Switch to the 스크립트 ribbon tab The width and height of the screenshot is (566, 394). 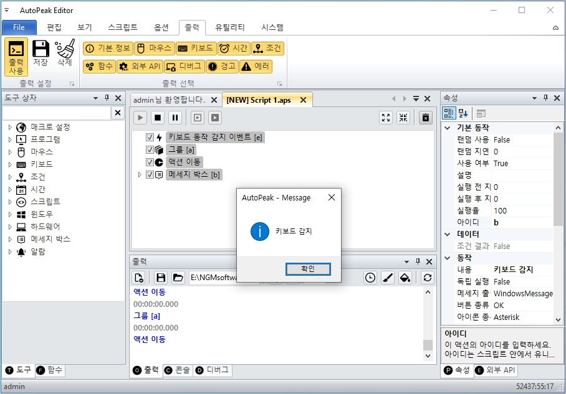[x=123, y=27]
